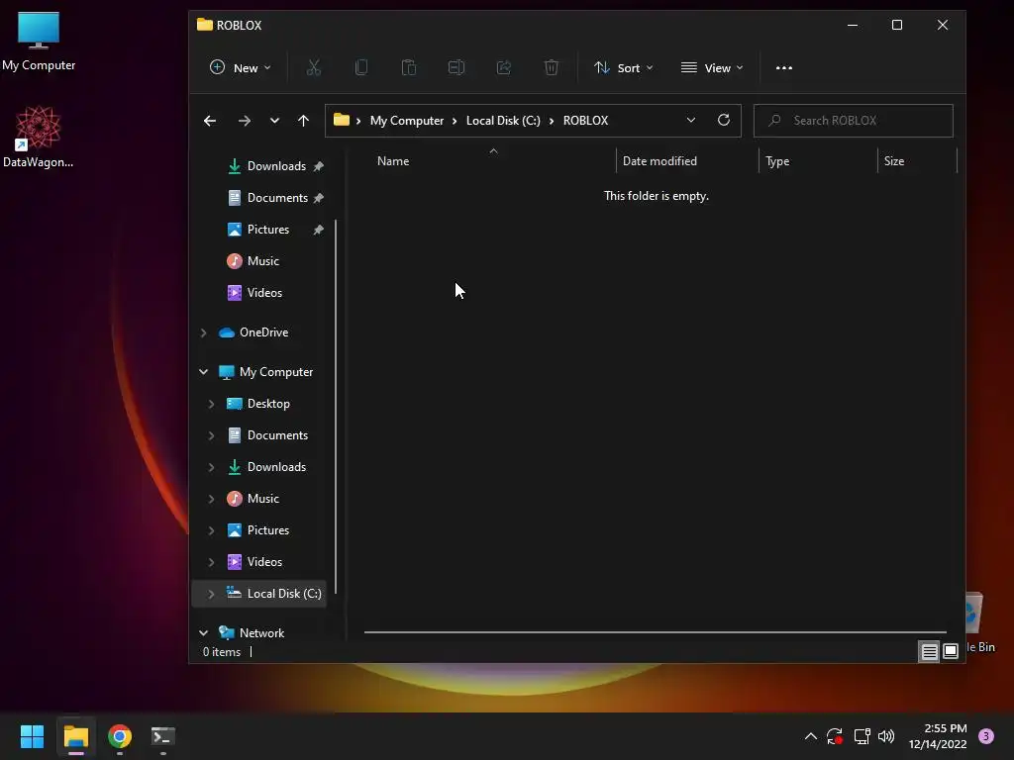Collapse the Network tree node
Screen dimensions: 1014x760
pyautogui.click(x=204, y=633)
